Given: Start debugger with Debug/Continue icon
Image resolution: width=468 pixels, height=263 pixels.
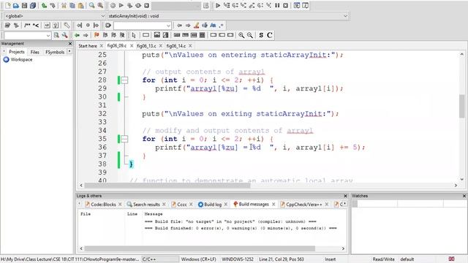Looking at the screenshot, I should 218,5.
